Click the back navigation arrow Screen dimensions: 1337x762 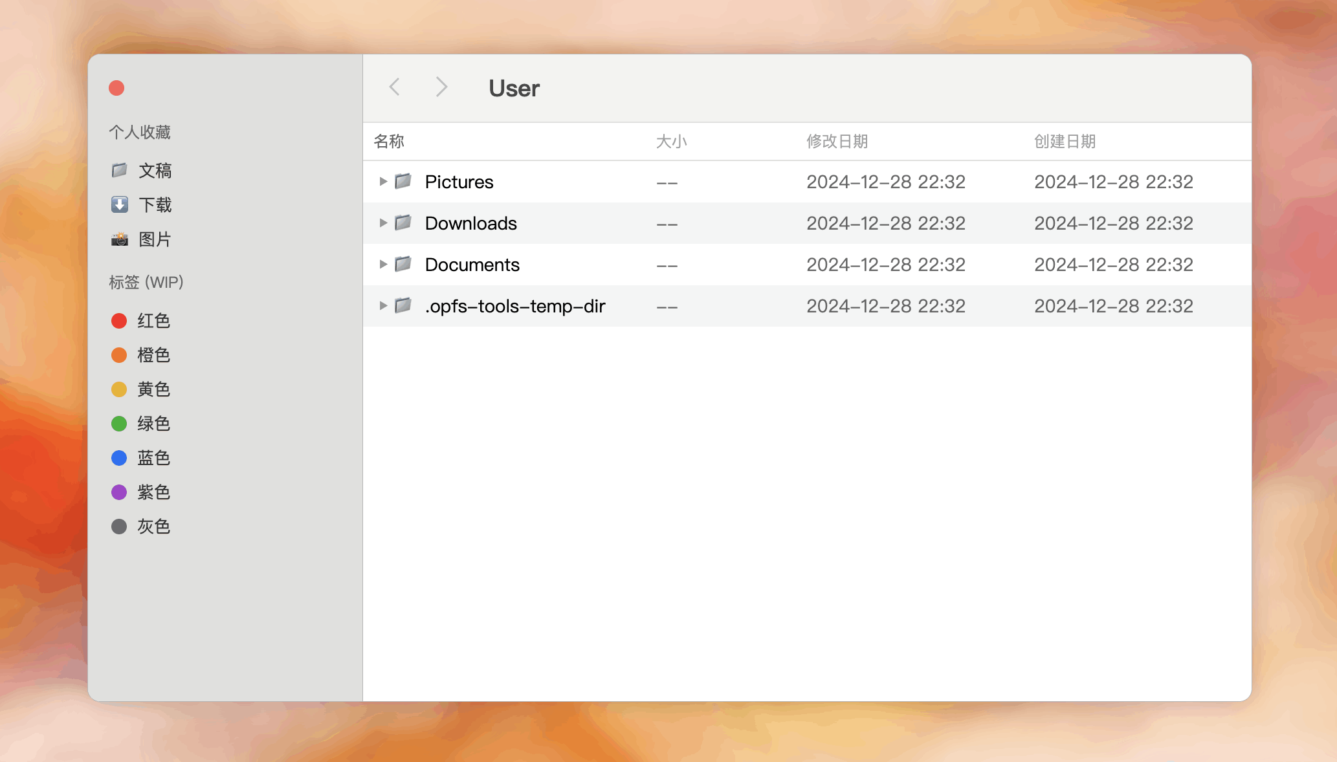[394, 87]
